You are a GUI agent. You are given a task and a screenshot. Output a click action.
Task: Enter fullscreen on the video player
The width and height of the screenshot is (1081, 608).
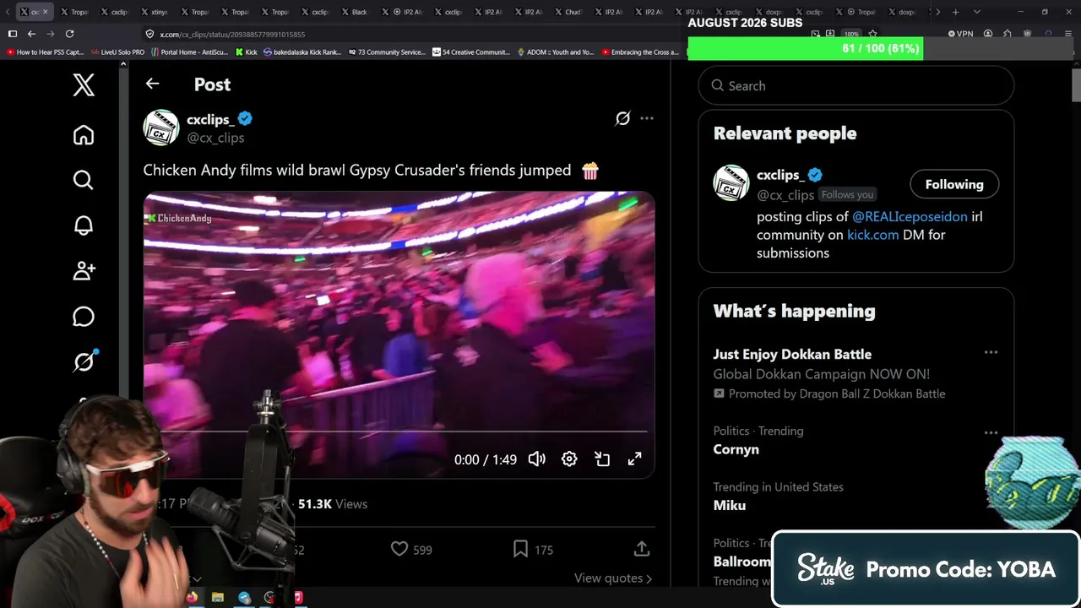[x=634, y=459]
